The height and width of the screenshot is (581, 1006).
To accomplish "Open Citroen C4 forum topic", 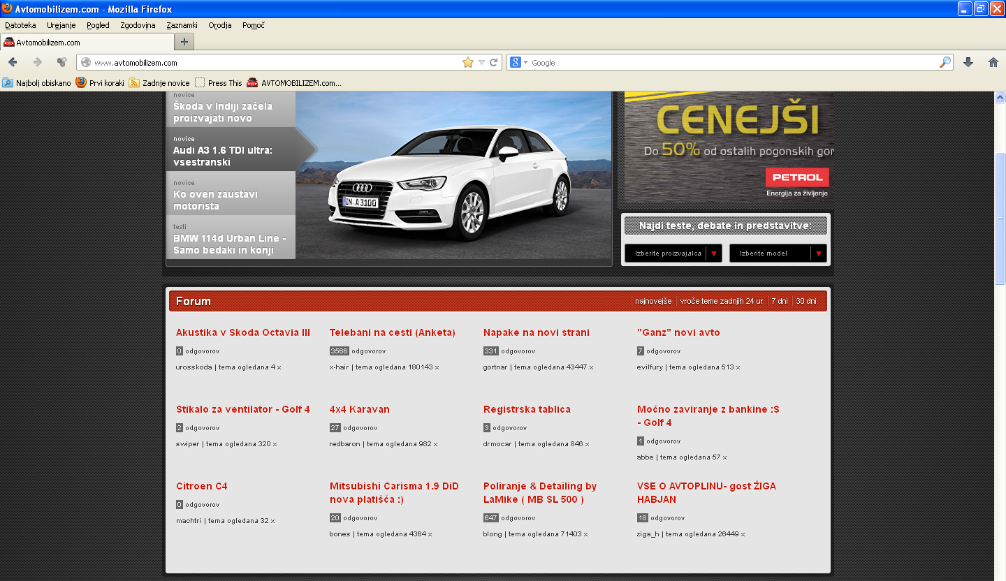I will (x=202, y=486).
